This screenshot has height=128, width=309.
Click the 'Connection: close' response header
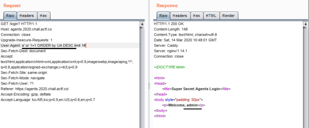(169, 56)
